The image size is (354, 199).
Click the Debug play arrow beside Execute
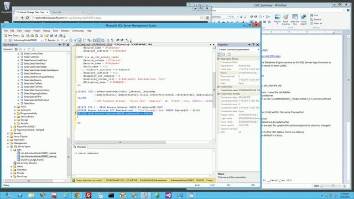58,40
